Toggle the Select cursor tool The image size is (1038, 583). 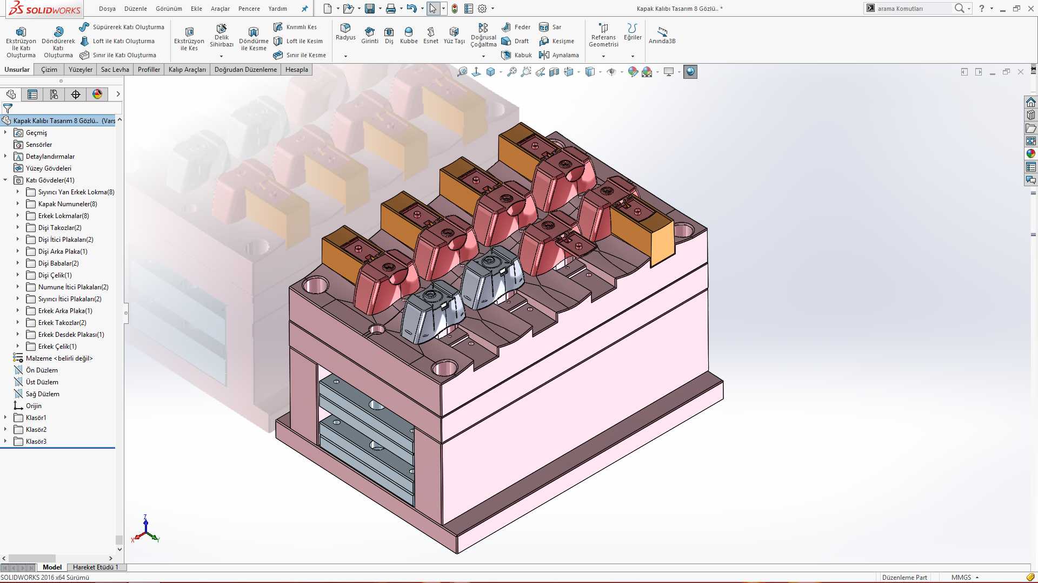point(432,9)
